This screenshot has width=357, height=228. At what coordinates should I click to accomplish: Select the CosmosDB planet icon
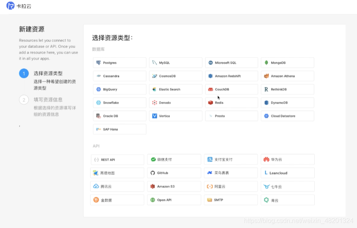click(155, 76)
